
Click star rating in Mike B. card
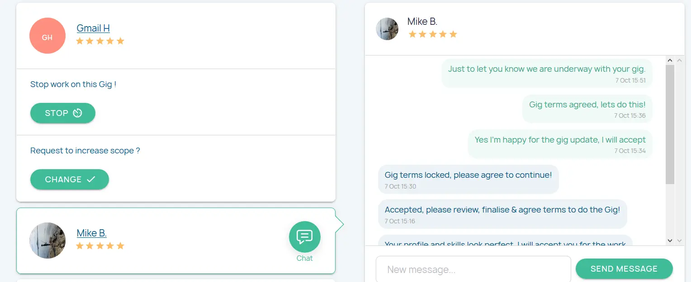[x=100, y=246]
